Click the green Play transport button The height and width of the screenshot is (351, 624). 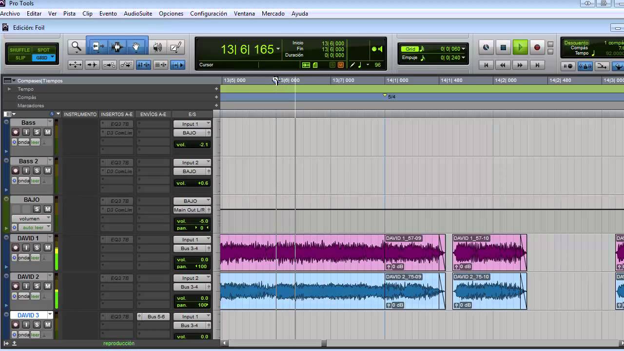point(520,47)
